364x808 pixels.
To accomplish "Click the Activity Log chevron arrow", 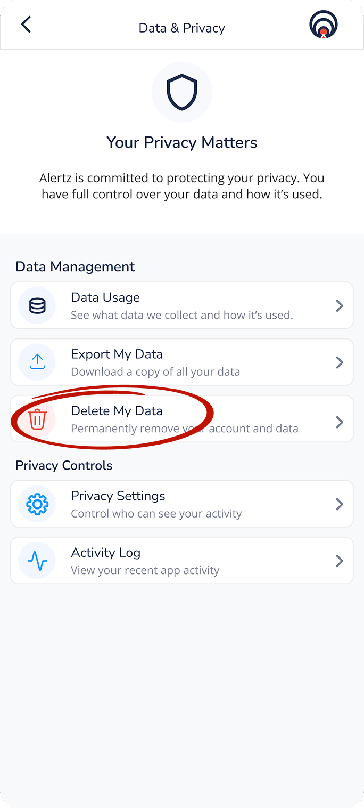I will point(339,561).
